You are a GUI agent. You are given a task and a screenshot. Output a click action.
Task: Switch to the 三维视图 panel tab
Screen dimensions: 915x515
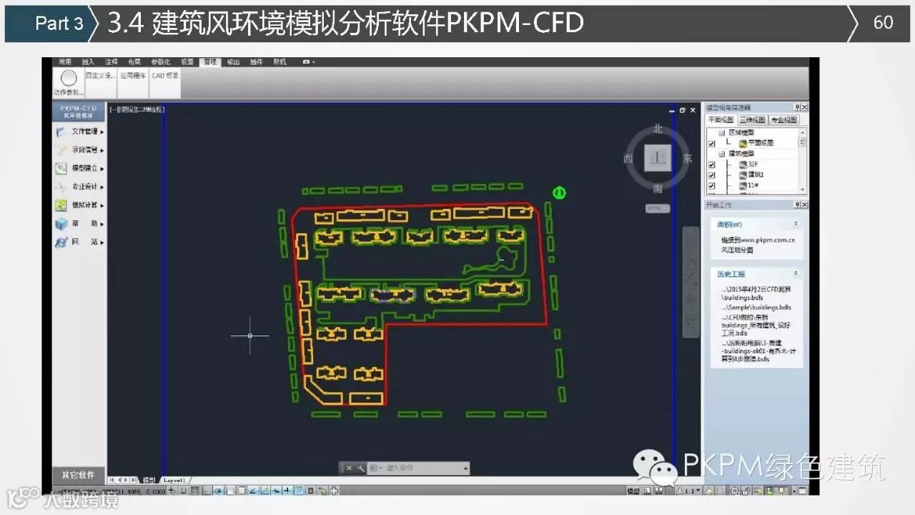[752, 120]
